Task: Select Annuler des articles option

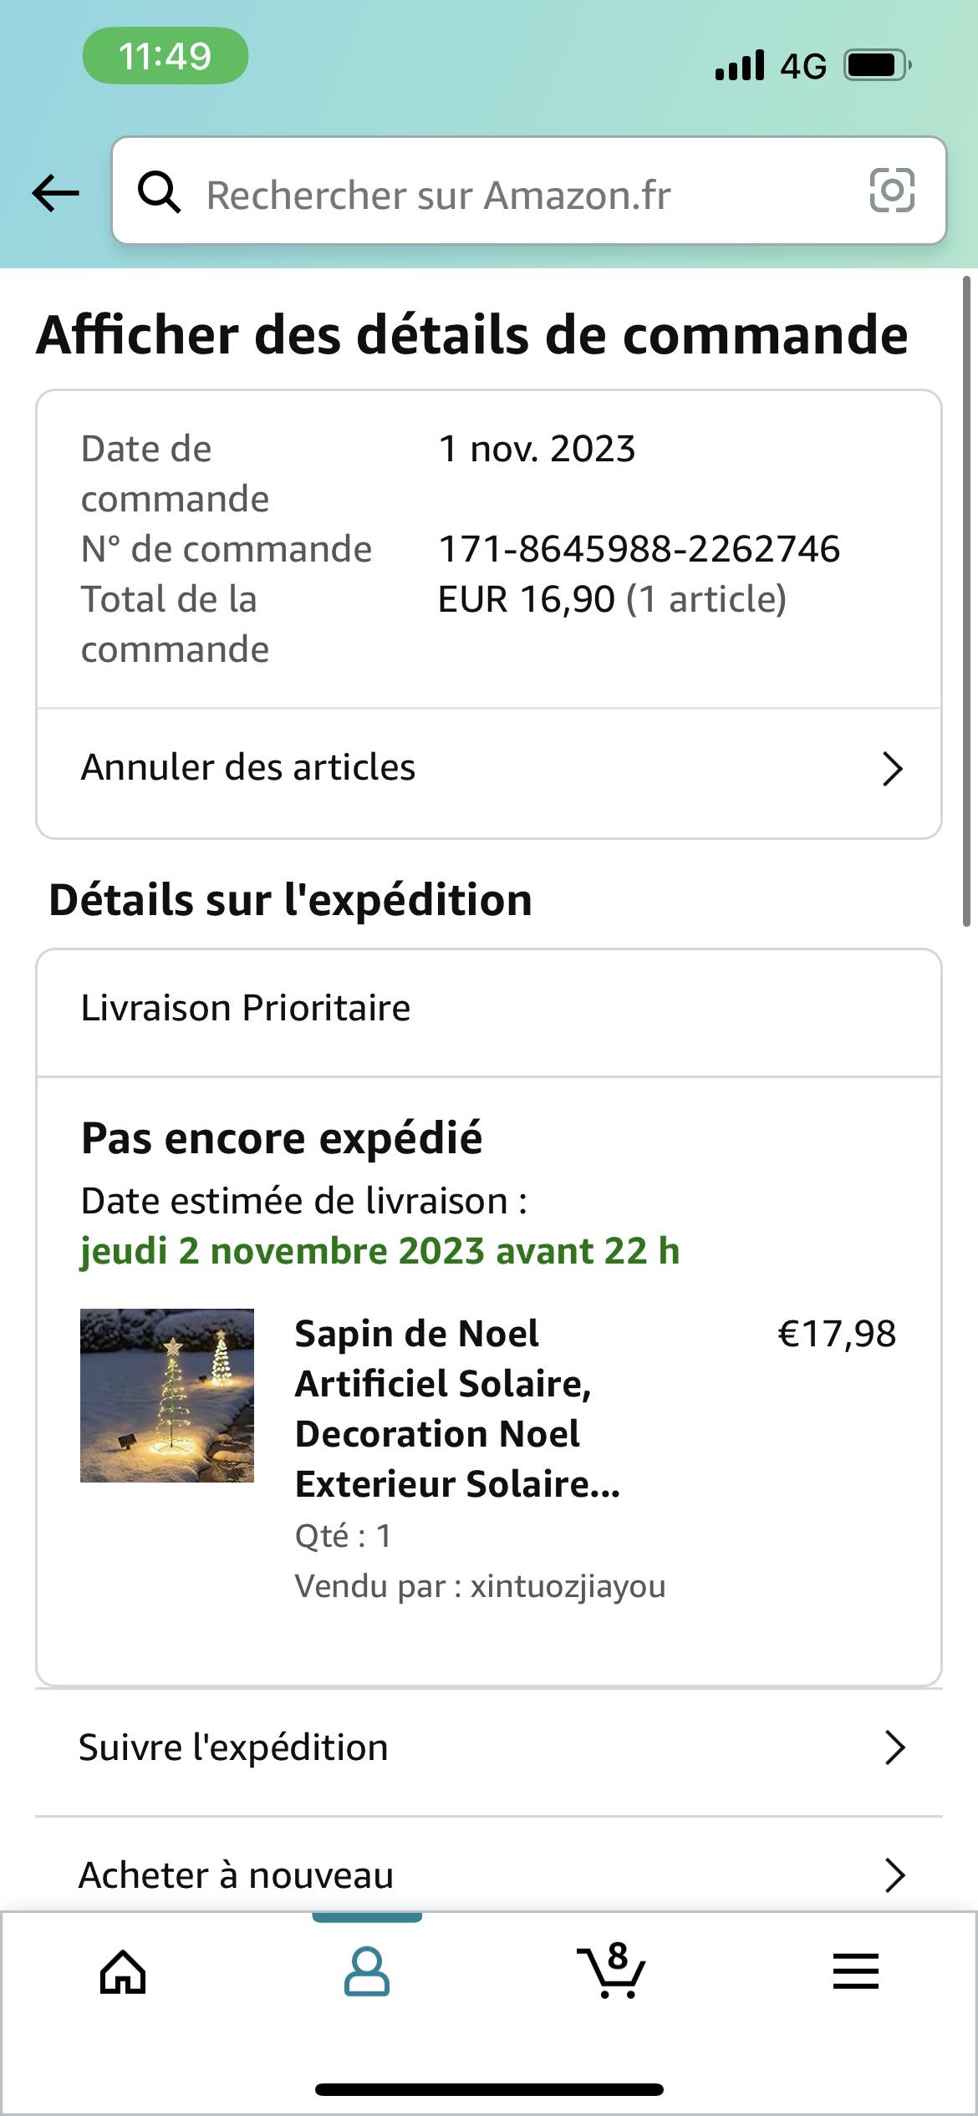Action: [248, 768]
